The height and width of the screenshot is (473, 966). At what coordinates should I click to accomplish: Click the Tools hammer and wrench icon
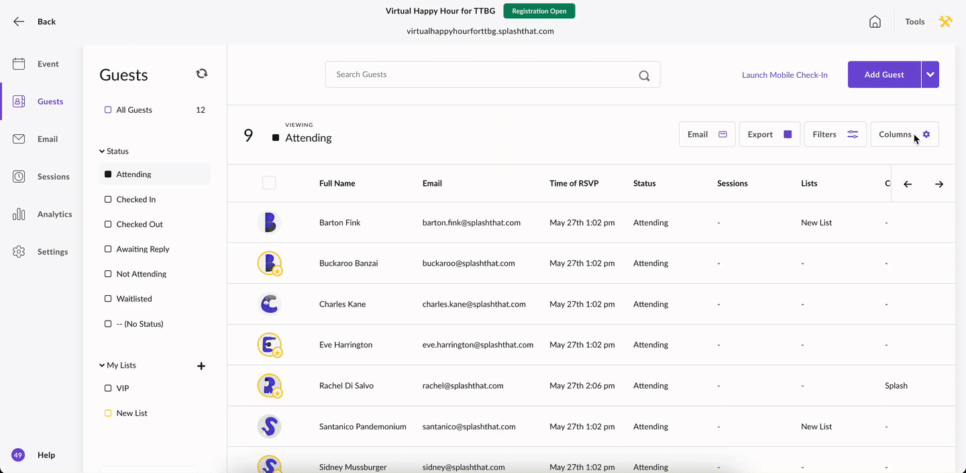[945, 21]
